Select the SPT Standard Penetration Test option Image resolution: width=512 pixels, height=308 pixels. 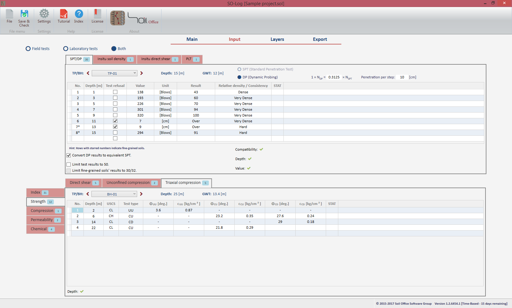coord(240,70)
